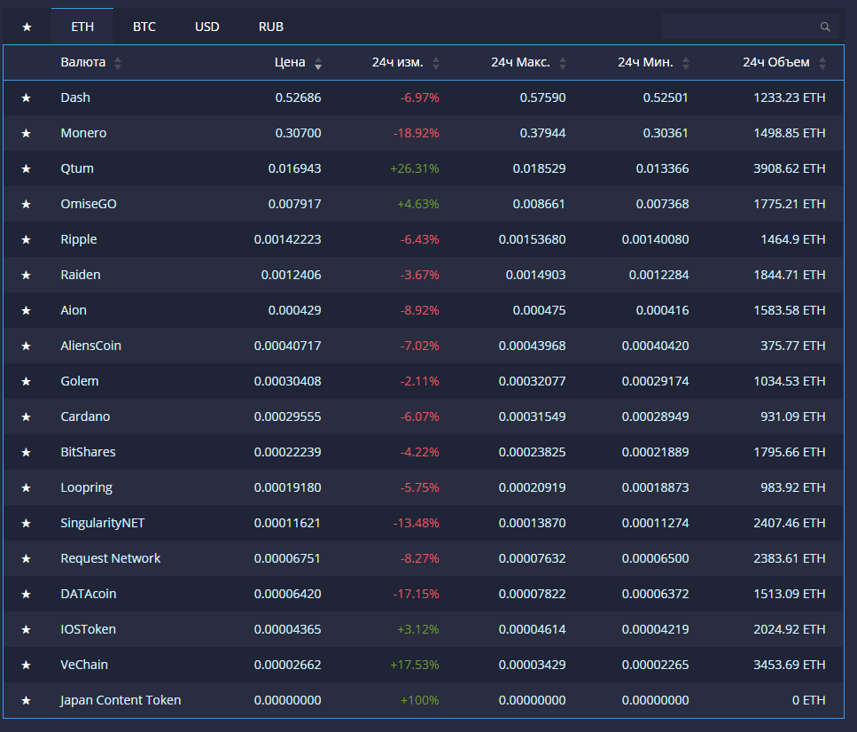Image resolution: width=857 pixels, height=732 pixels.
Task: Favorite Aion with its star icon
Action: pyautogui.click(x=27, y=310)
